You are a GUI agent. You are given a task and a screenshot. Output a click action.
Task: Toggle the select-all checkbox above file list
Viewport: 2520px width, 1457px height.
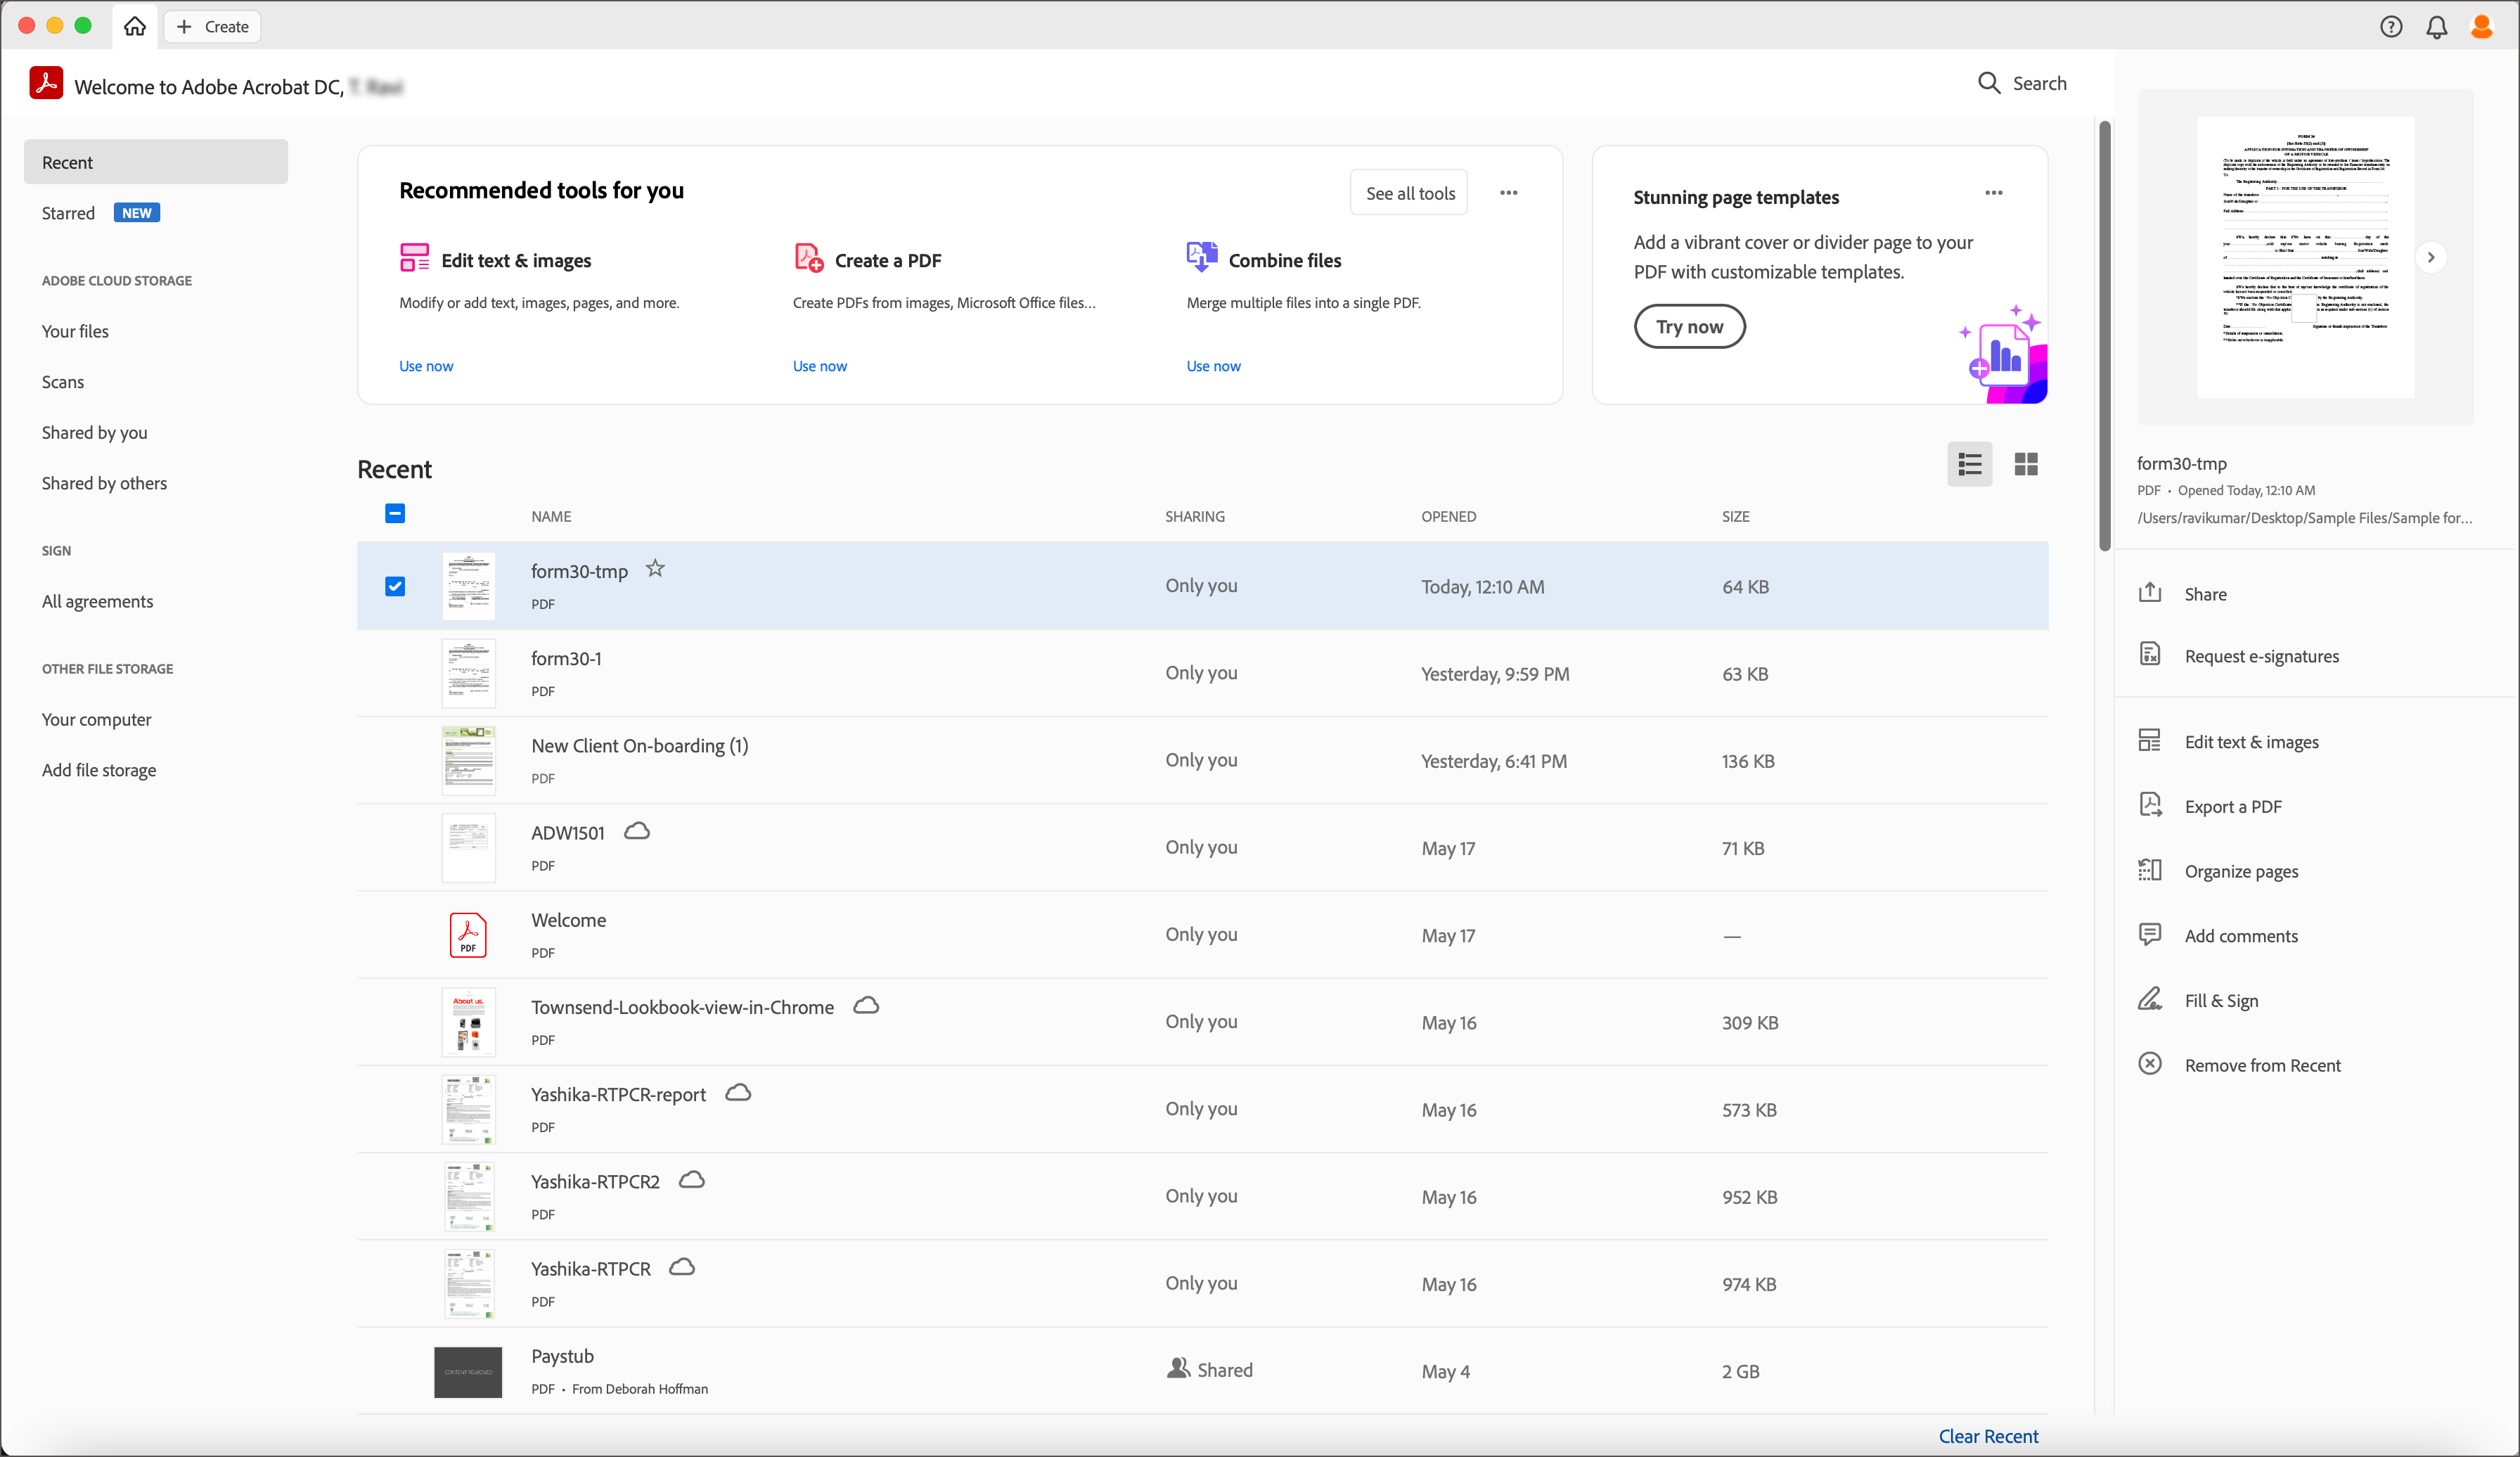[395, 514]
